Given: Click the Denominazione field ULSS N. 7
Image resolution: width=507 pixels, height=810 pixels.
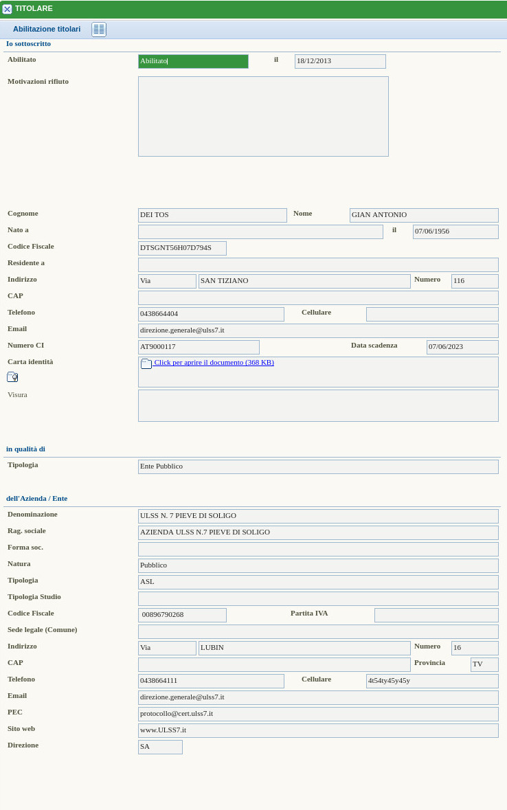Looking at the screenshot, I should click(318, 516).
